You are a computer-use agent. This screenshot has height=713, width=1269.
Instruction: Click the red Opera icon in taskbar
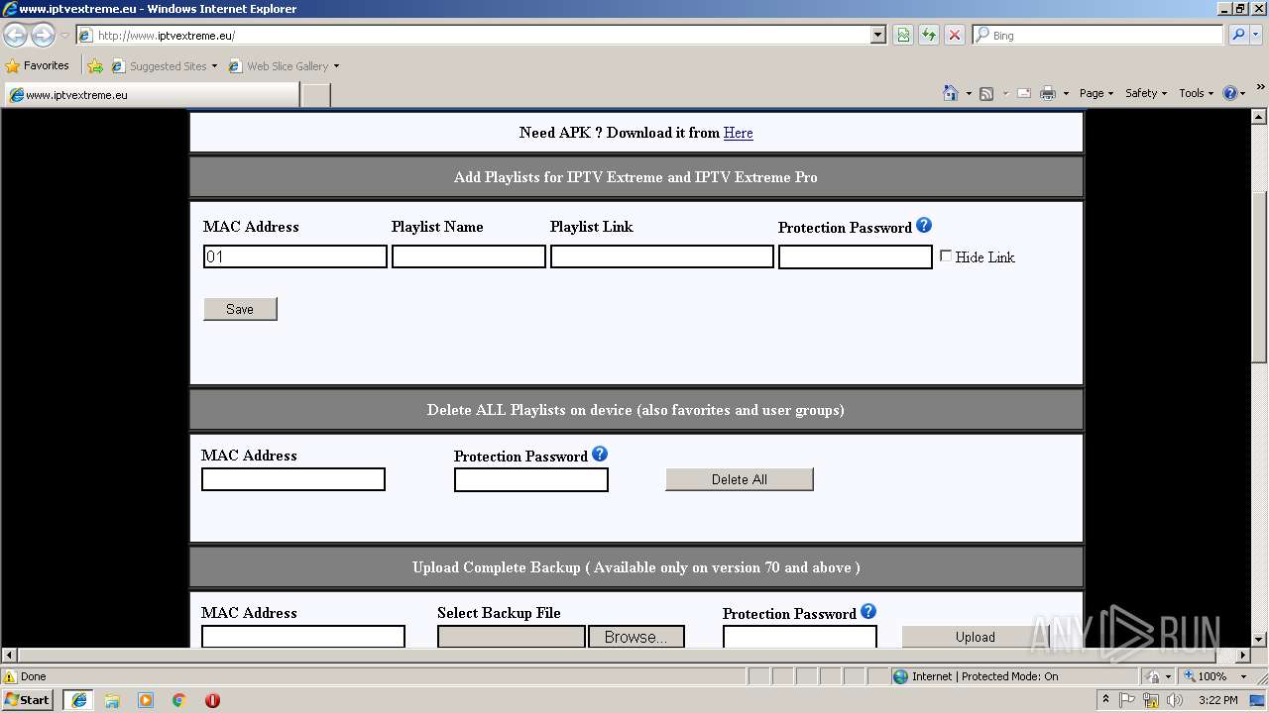212,700
